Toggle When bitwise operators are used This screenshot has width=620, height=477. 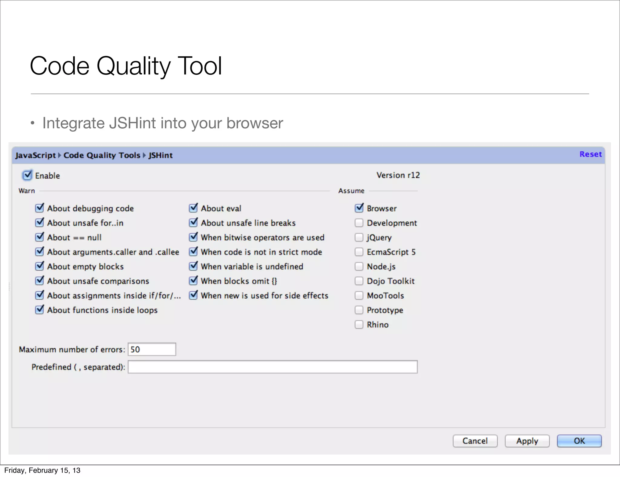(x=193, y=237)
